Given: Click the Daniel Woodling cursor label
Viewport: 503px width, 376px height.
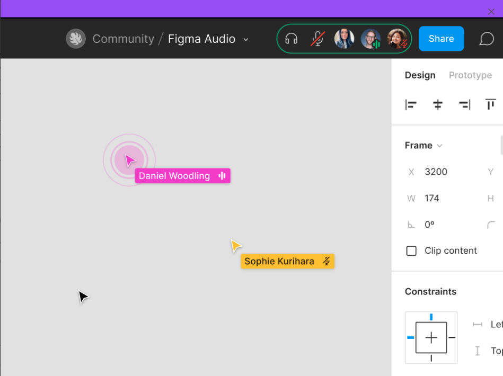Looking at the screenshot, I should (x=183, y=176).
